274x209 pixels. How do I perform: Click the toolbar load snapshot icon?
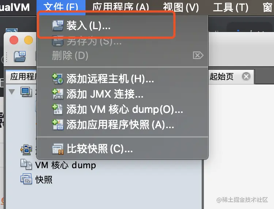(20, 56)
